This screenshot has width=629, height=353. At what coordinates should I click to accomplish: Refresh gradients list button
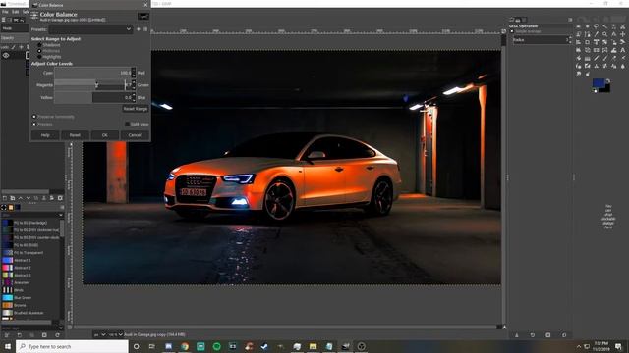point(57,335)
